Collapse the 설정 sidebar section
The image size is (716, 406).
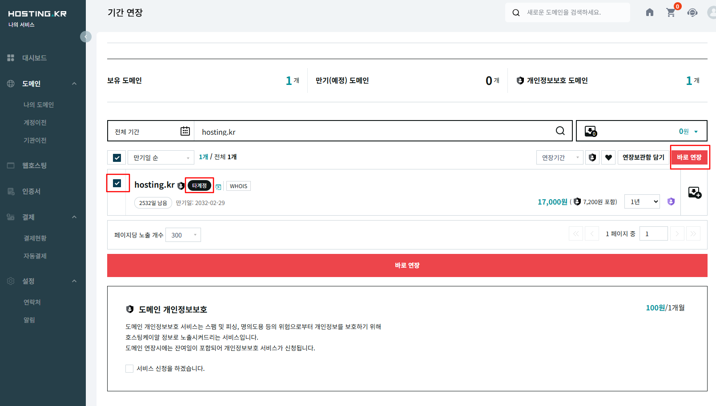pyautogui.click(x=74, y=281)
